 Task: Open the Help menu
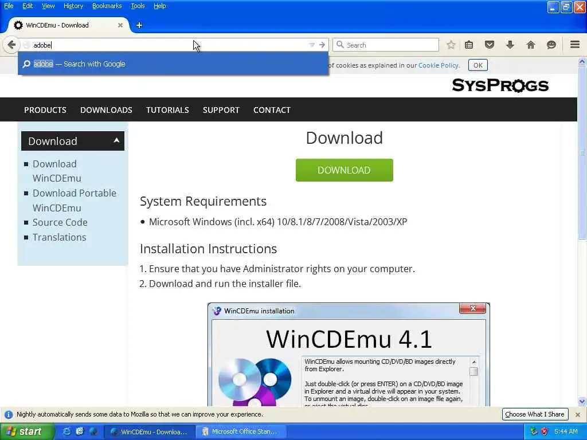coord(160,6)
